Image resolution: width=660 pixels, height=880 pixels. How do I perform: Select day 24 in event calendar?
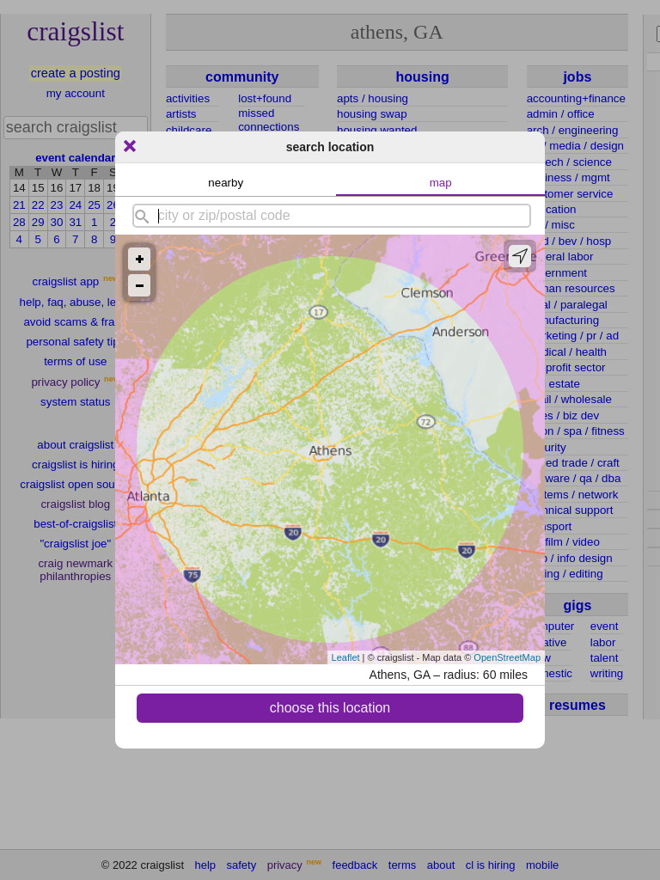(x=76, y=205)
